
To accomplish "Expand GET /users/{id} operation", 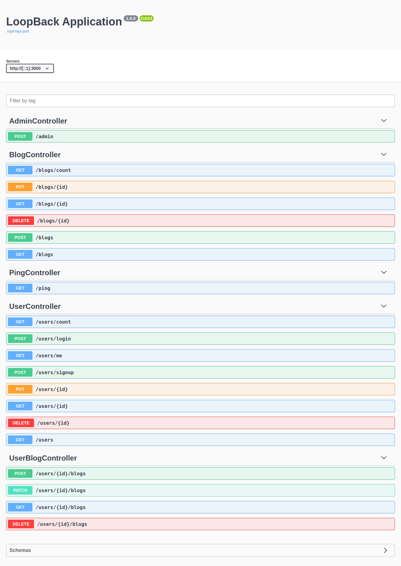I will coord(200,406).
